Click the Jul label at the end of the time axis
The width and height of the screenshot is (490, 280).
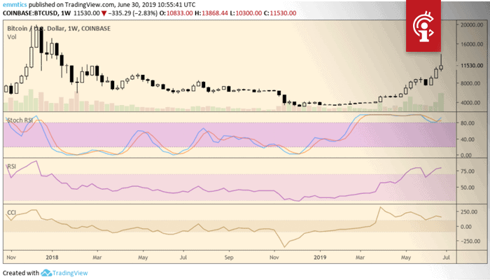pyautogui.click(x=447, y=258)
